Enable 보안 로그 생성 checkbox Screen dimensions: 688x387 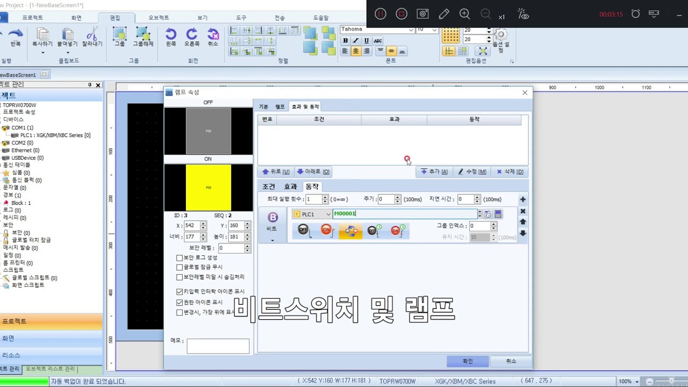coord(180,258)
